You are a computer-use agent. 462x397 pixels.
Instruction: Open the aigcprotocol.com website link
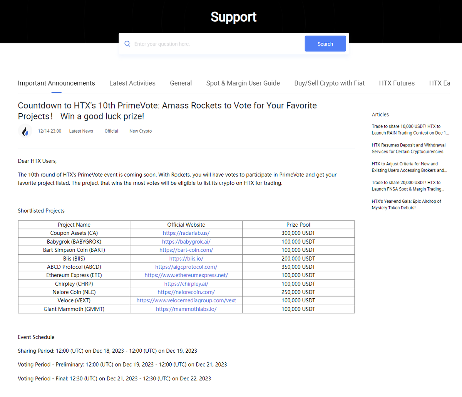pyautogui.click(x=186, y=267)
